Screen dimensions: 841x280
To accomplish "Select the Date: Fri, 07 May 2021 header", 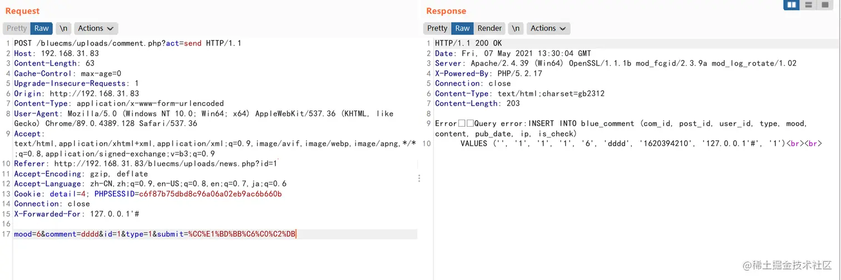I will [x=513, y=53].
